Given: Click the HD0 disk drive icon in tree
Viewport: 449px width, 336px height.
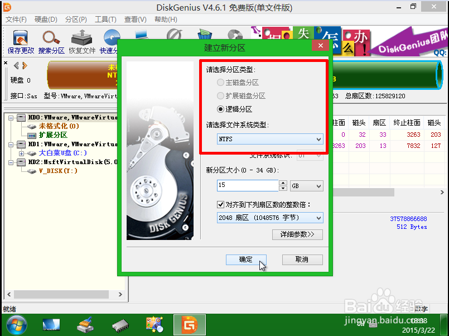Looking at the screenshot, I should coord(21,117).
